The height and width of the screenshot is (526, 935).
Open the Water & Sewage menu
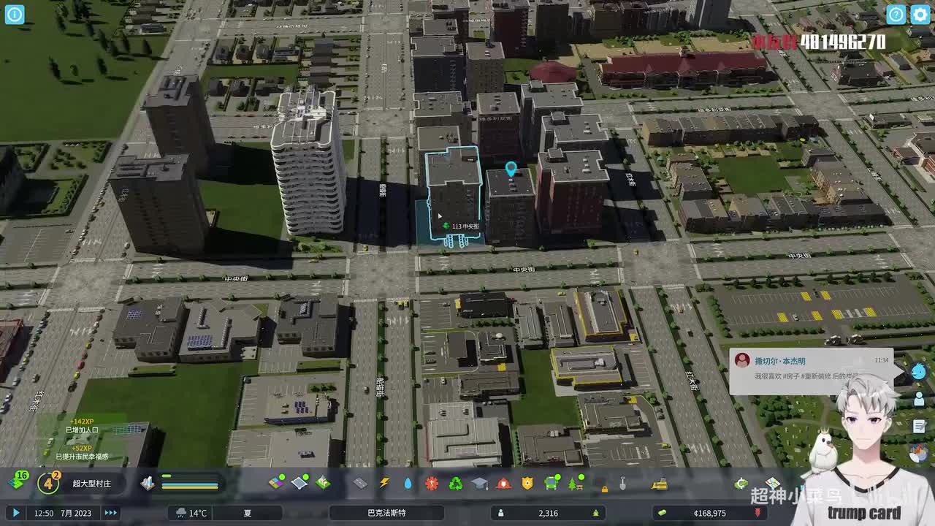pos(408,483)
